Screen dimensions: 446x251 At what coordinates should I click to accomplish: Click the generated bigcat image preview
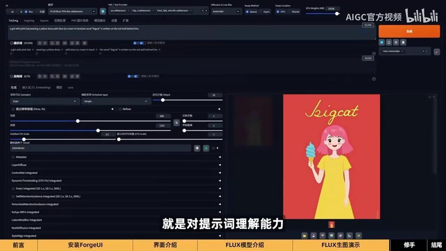tap(331, 157)
